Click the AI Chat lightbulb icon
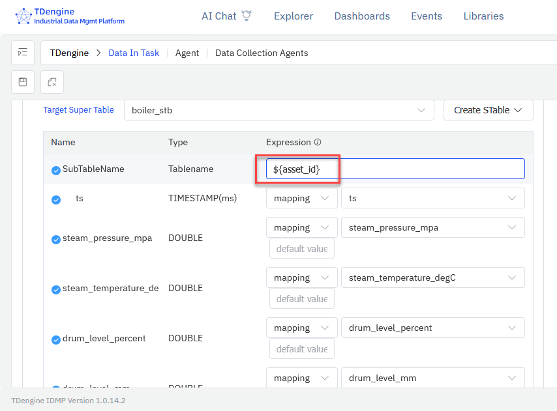The width and height of the screenshot is (557, 411). click(247, 16)
